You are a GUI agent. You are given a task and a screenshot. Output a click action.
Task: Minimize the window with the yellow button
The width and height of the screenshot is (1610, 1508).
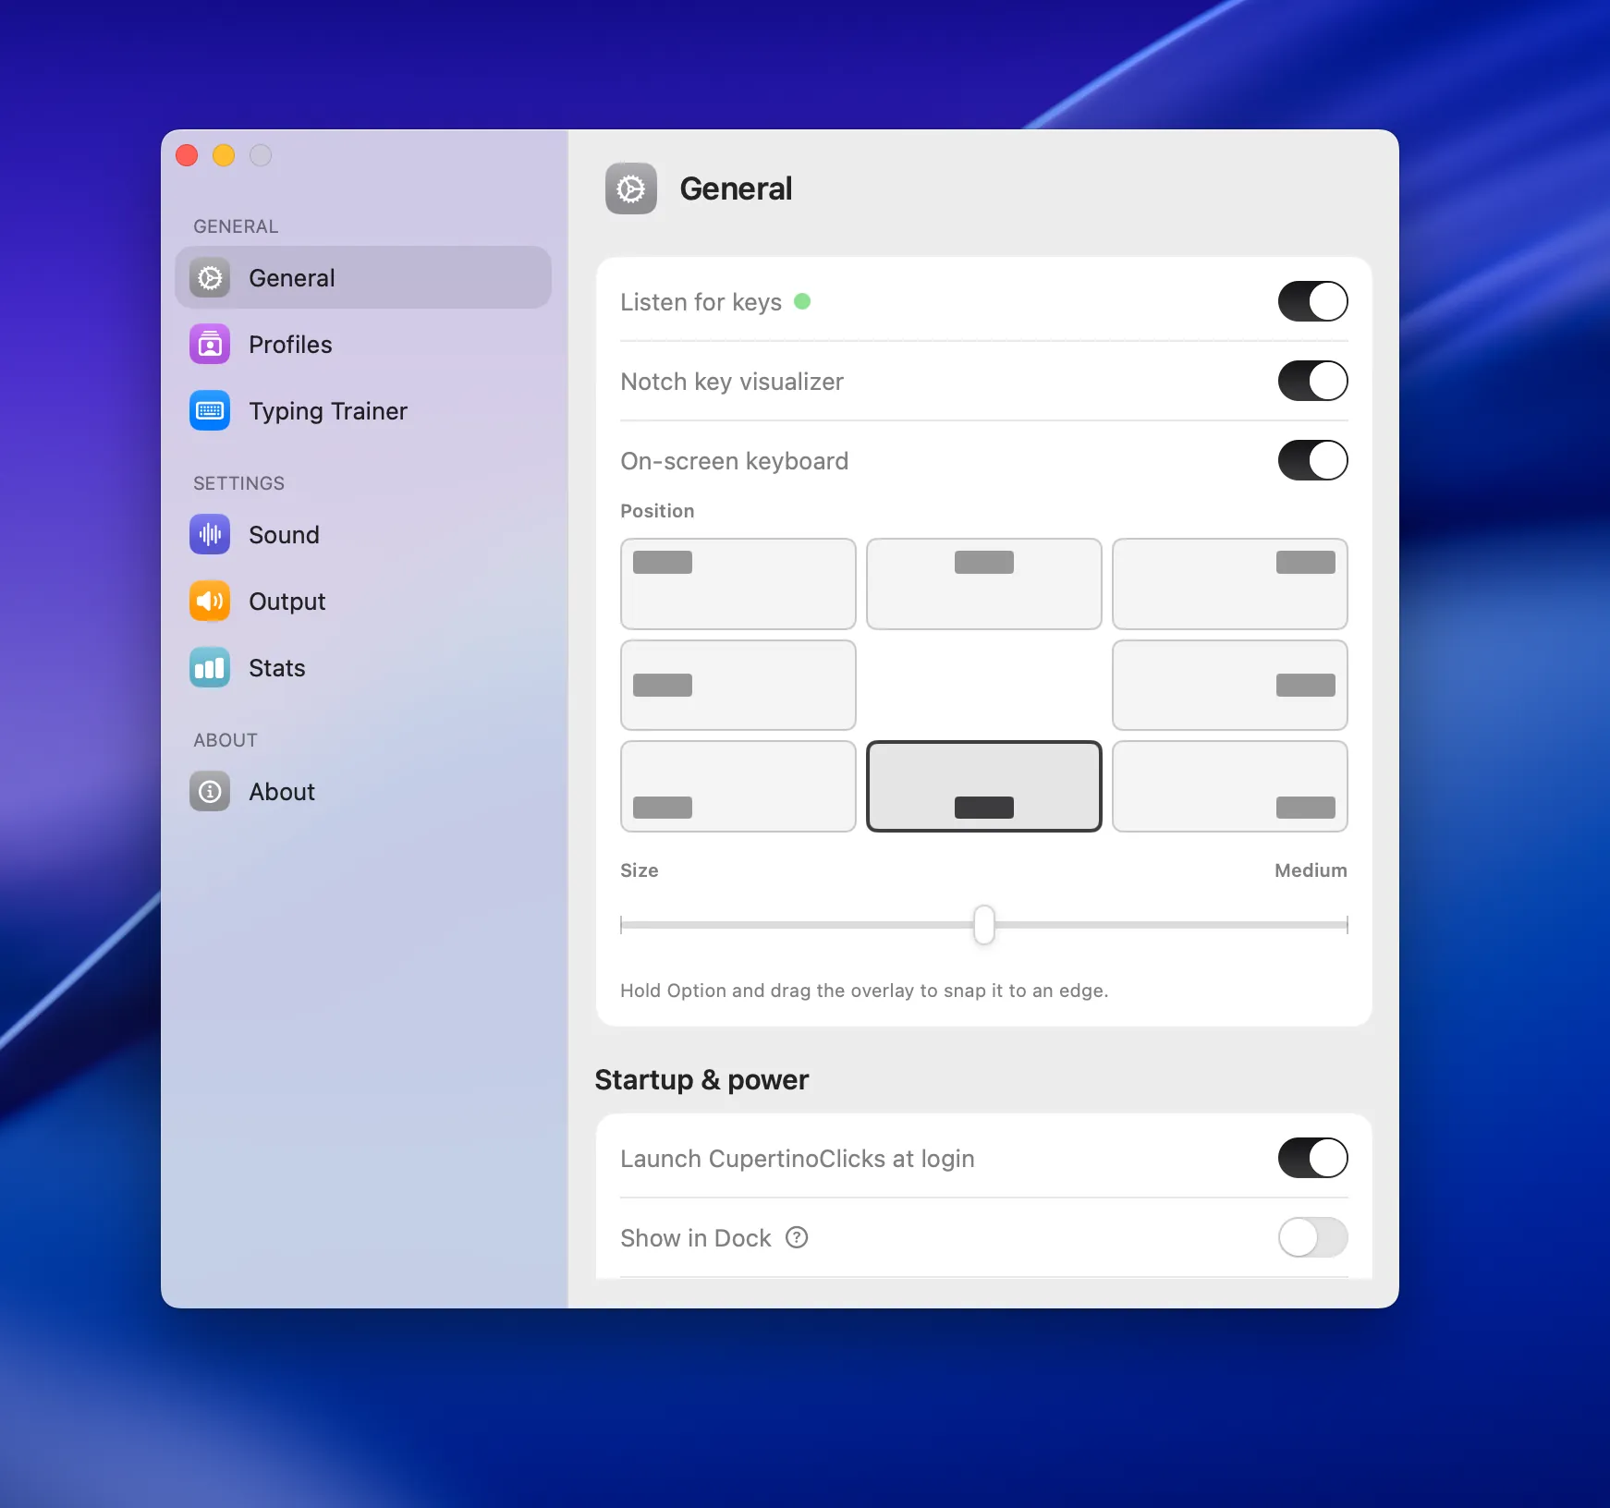pyautogui.click(x=224, y=155)
